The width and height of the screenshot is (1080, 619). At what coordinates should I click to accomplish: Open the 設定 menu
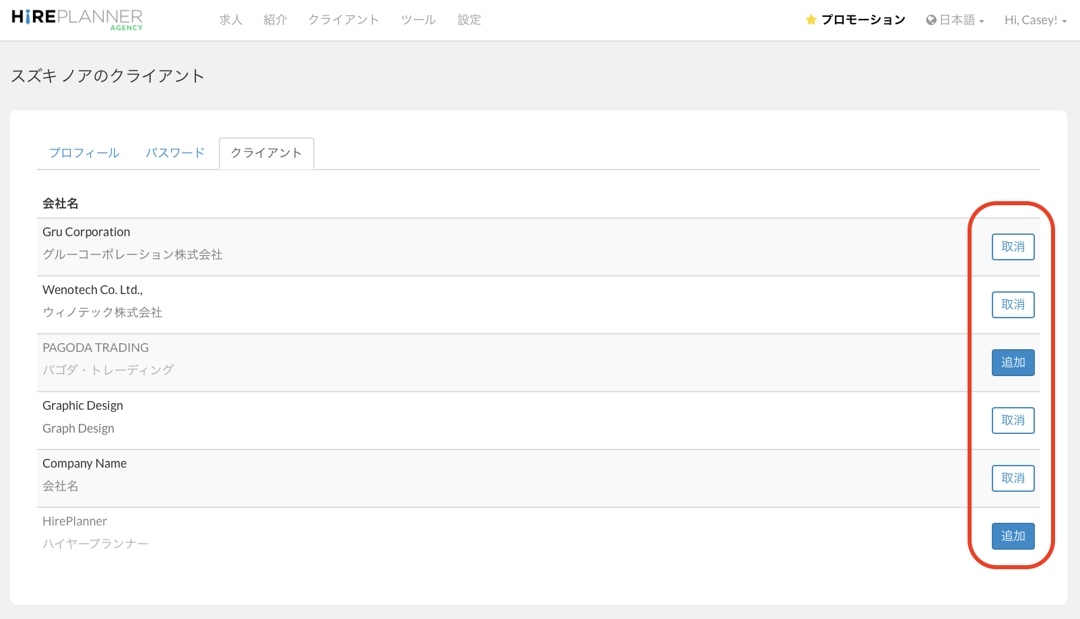click(469, 20)
